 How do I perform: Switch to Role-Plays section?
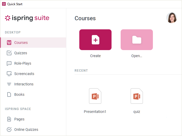[x=33, y=63]
